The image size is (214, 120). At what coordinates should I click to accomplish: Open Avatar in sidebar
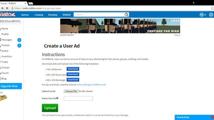tap(5, 51)
